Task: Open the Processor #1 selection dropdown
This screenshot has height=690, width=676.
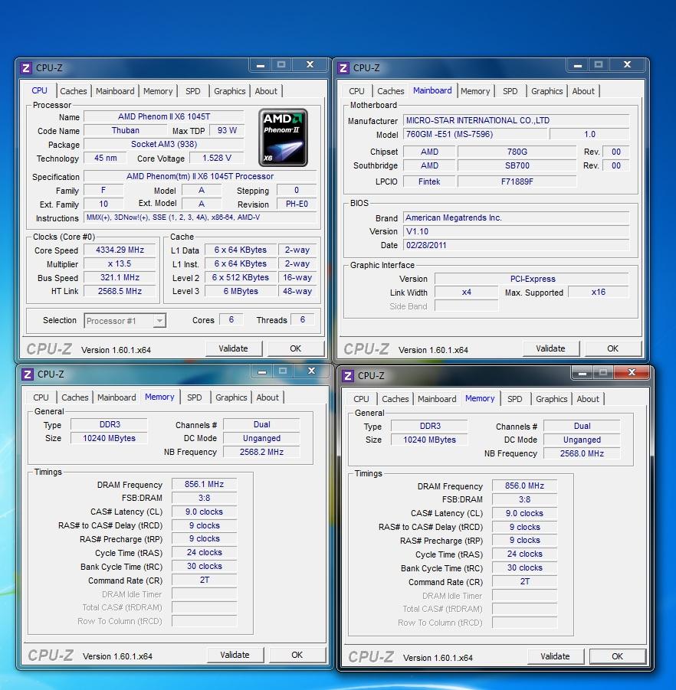Action: tap(125, 321)
